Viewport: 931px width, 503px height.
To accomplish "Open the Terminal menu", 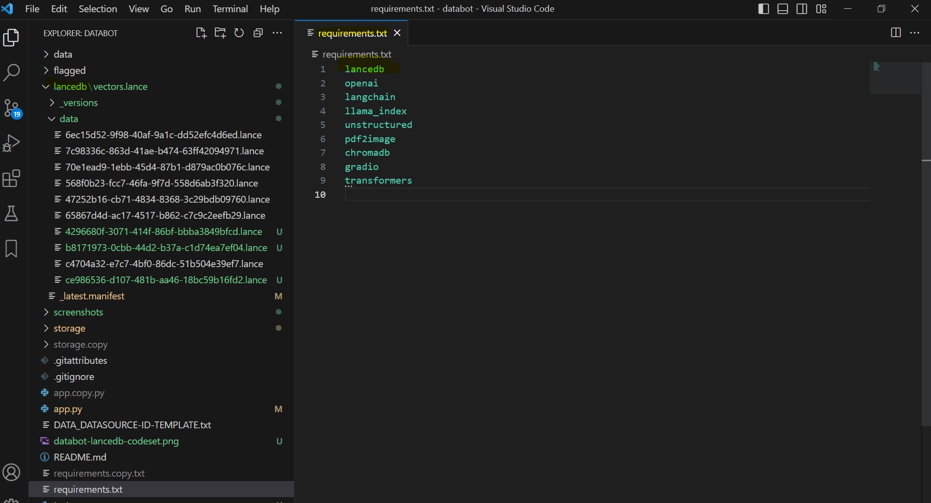I will tap(230, 9).
